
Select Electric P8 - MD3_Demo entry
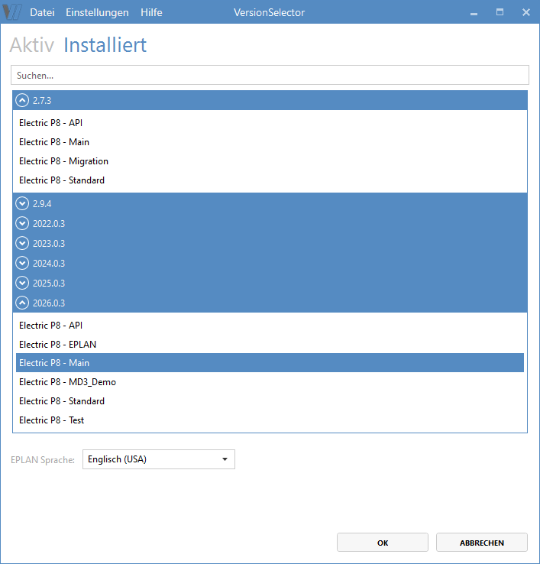point(67,382)
